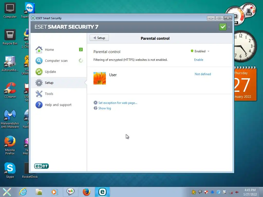This screenshot has height=197, width=263.
Task: Click the muted volume tray icon
Action: coord(237,192)
